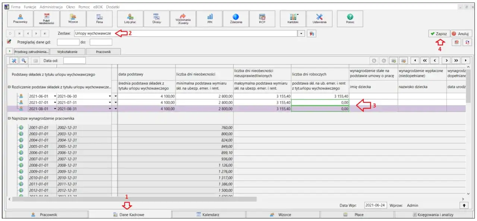
Task: Open the Pracownicy toolbar module
Action: [20, 18]
